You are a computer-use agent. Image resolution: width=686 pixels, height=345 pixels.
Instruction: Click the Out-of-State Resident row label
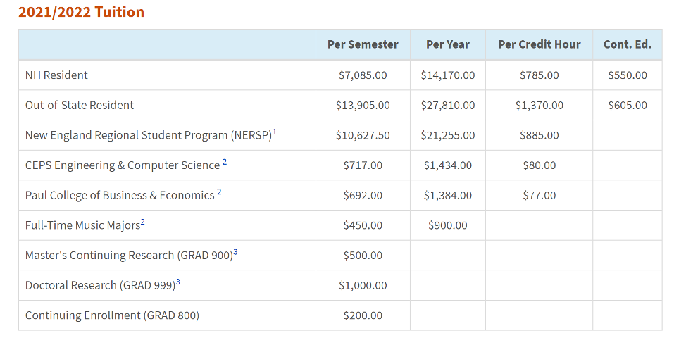coord(80,106)
